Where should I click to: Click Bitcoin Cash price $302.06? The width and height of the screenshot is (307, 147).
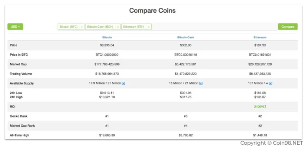point(186,45)
